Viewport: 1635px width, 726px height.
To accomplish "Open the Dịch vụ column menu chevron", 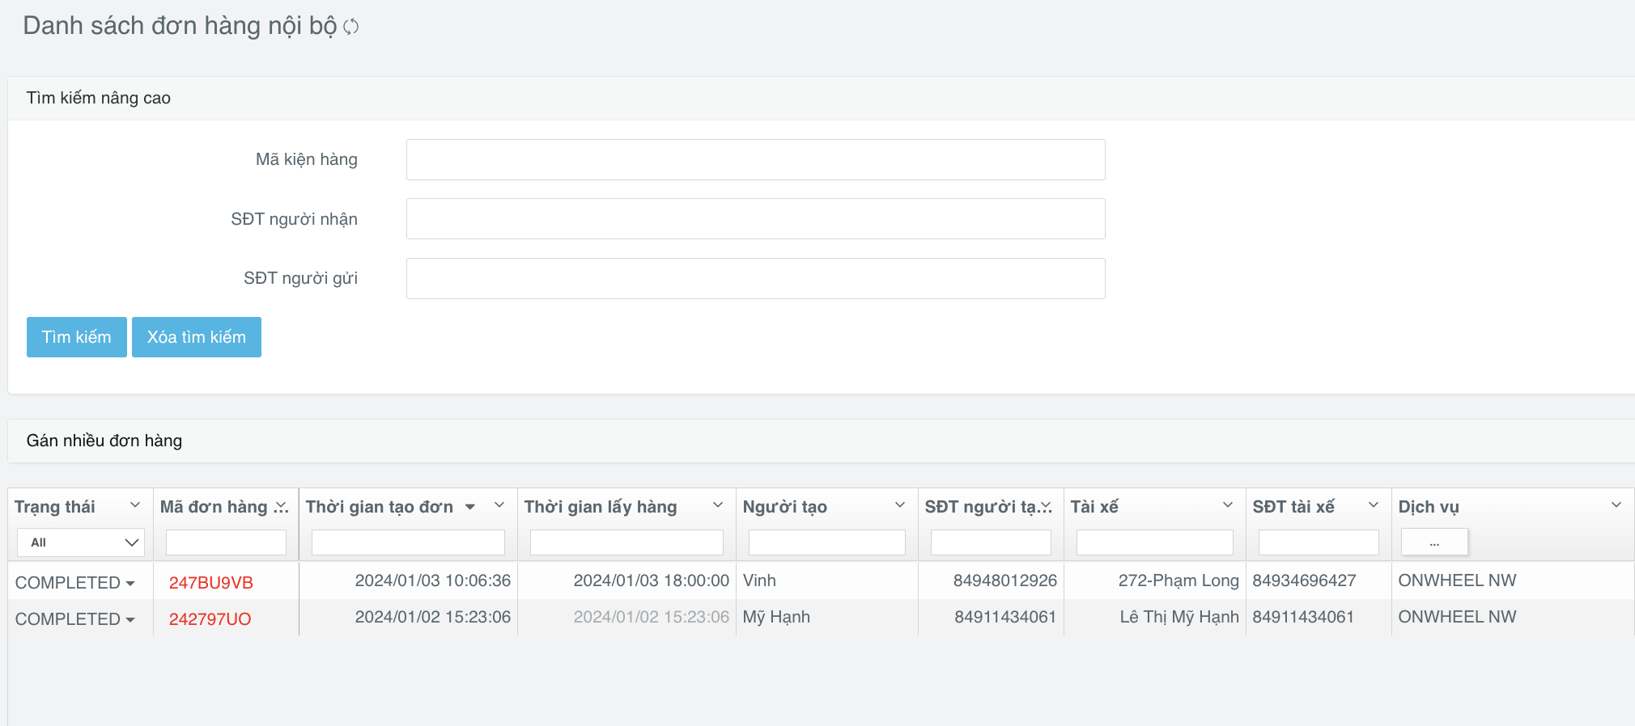I will click(x=1616, y=505).
